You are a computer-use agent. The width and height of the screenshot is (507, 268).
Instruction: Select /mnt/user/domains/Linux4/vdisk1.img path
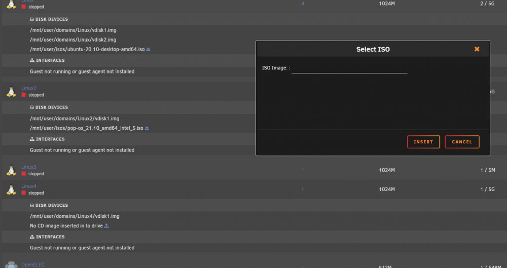click(75, 216)
